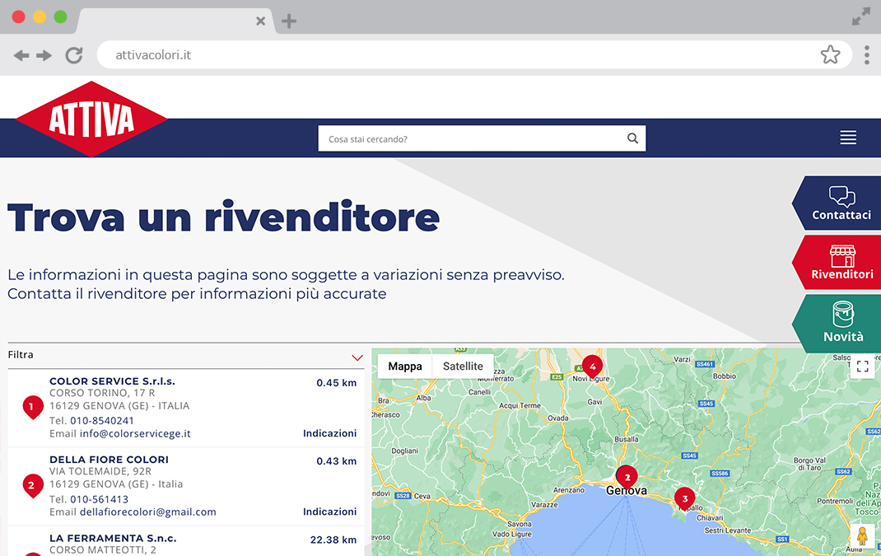Click the ATTIVA logo

pos(91,119)
